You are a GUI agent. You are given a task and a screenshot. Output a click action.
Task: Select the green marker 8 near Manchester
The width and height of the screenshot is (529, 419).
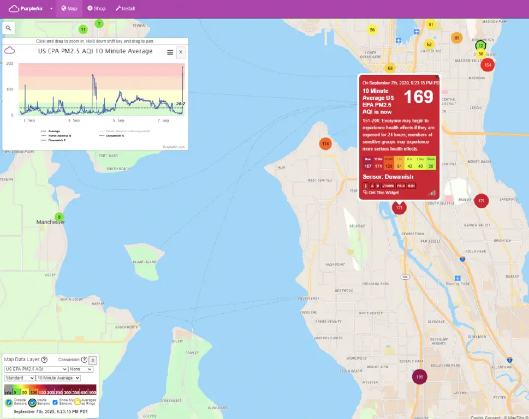[60, 217]
